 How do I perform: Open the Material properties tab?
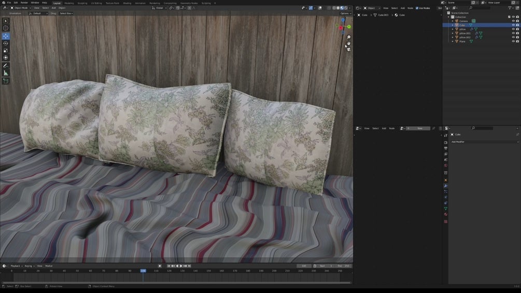446,215
